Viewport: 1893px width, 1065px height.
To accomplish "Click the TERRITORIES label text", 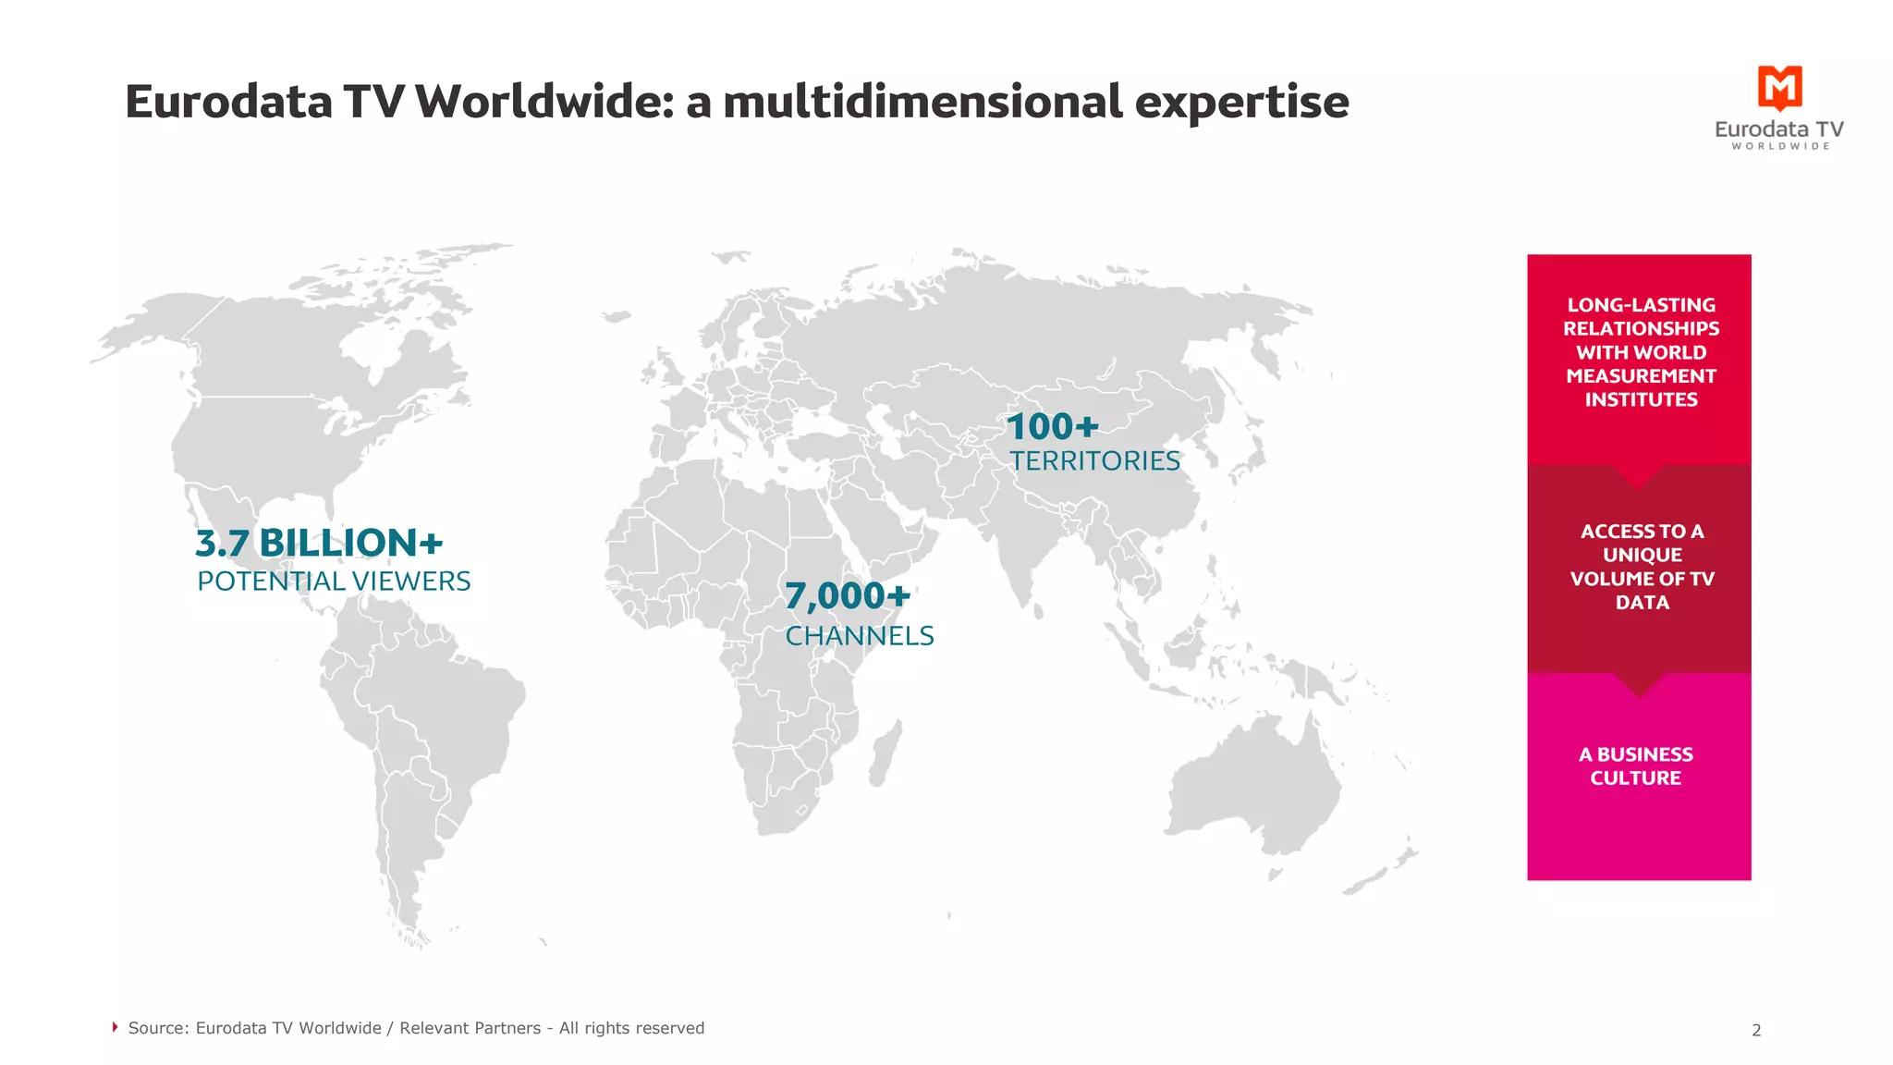I will click(1094, 460).
